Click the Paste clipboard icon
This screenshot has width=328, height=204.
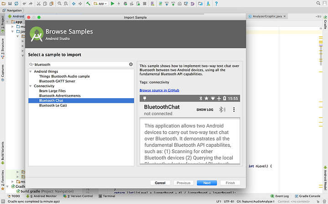51,4
